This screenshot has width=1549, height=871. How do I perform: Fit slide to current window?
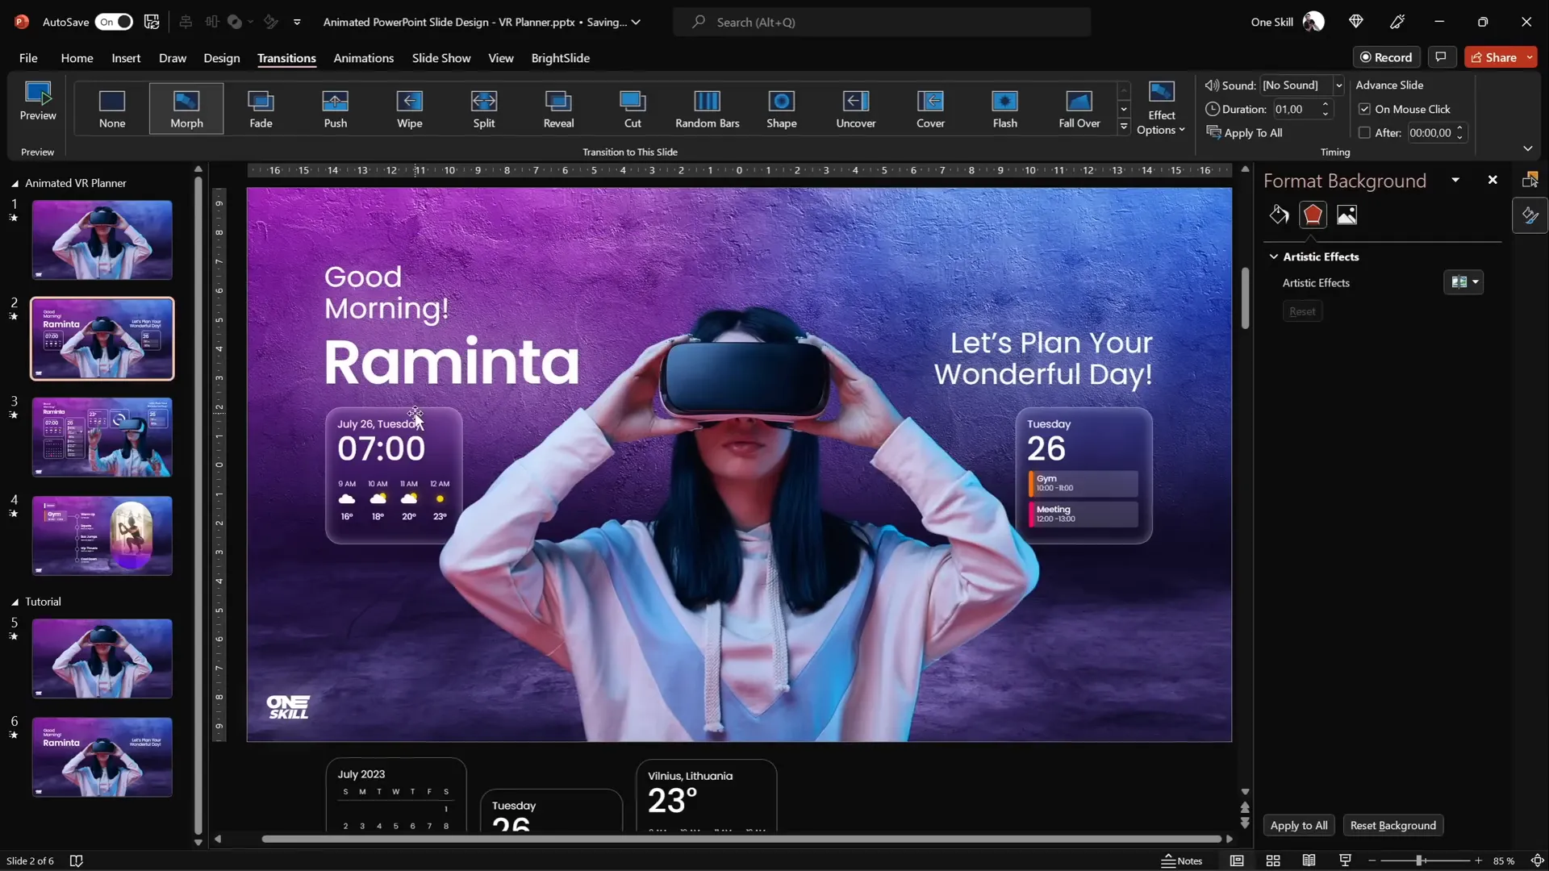pos(1537,861)
